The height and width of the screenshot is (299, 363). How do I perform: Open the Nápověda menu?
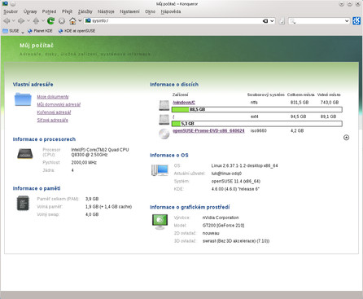point(171,11)
